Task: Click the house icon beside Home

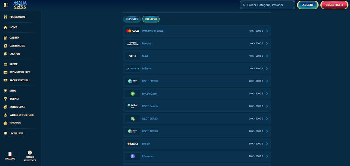Action: [5, 27]
